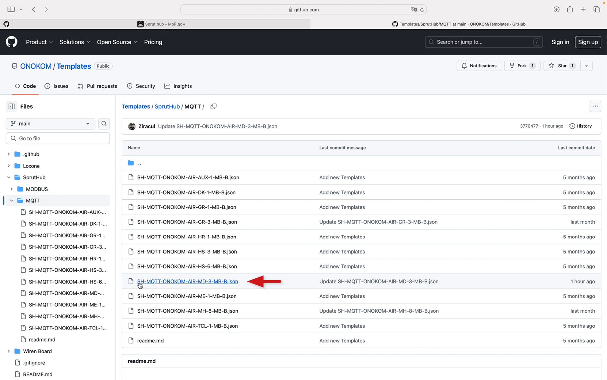Open Safari downloads icon

pyautogui.click(x=556, y=10)
